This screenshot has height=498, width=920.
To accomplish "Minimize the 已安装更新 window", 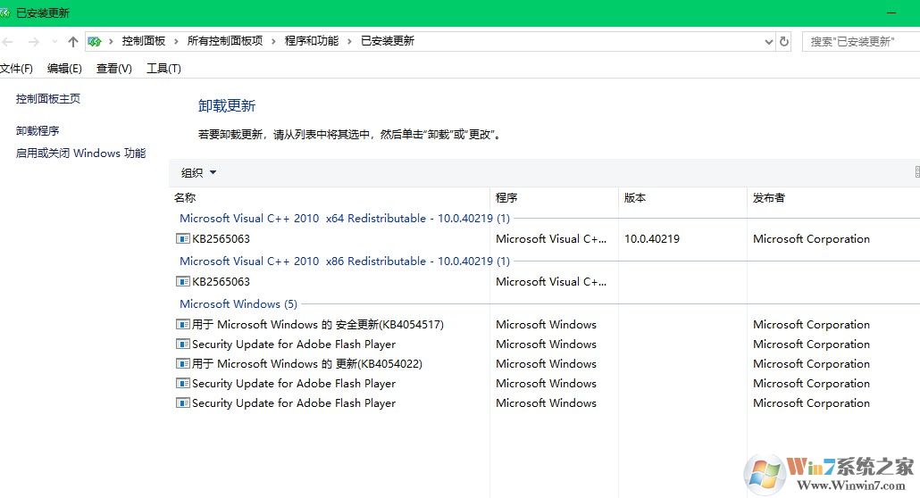I will [891, 12].
